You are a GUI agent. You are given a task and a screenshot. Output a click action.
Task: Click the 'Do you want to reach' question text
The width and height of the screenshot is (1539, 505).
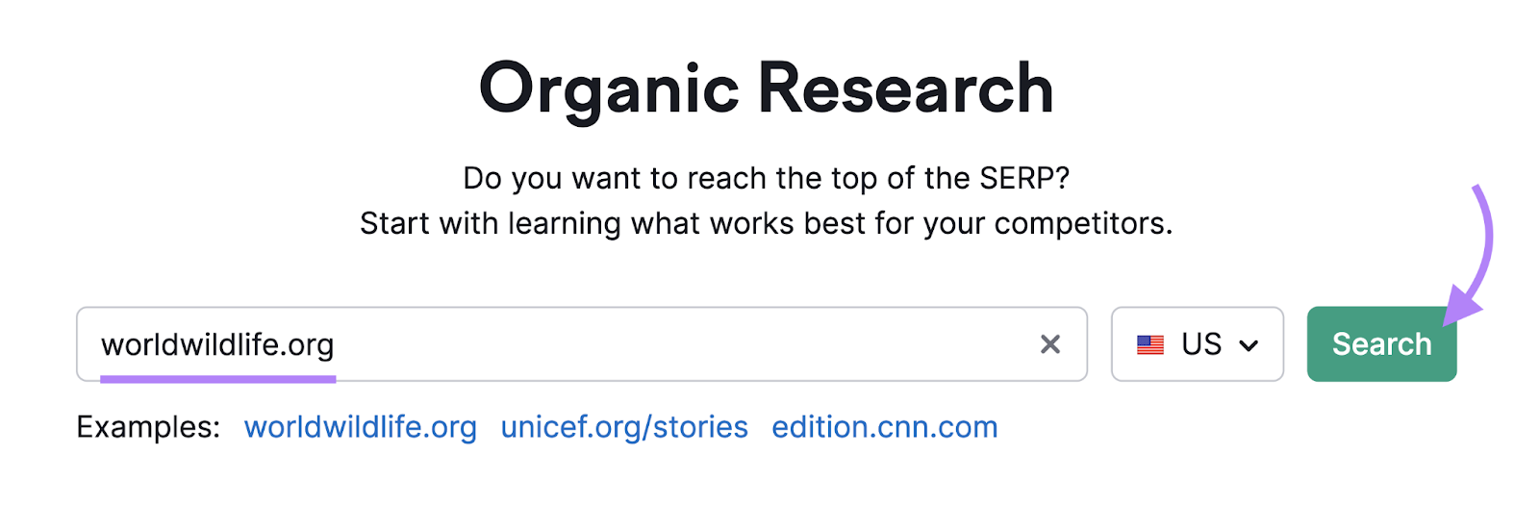pyautogui.click(x=766, y=178)
